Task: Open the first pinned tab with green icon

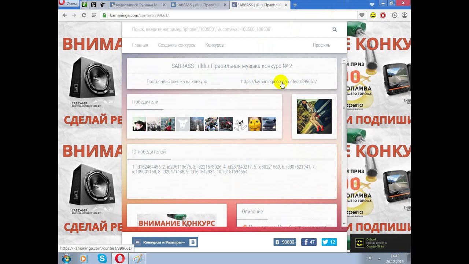Action: pyautogui.click(x=84, y=5)
